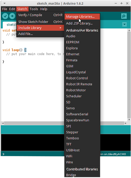Click the editor scroll up arrow
Viewport: 131px width, 178px height.
pos(129,30)
